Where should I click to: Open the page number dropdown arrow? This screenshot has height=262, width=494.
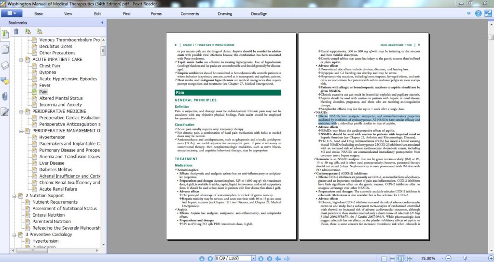coord(253,258)
